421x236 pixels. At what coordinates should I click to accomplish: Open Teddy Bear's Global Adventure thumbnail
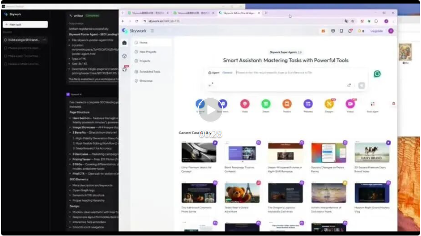coord(242,194)
